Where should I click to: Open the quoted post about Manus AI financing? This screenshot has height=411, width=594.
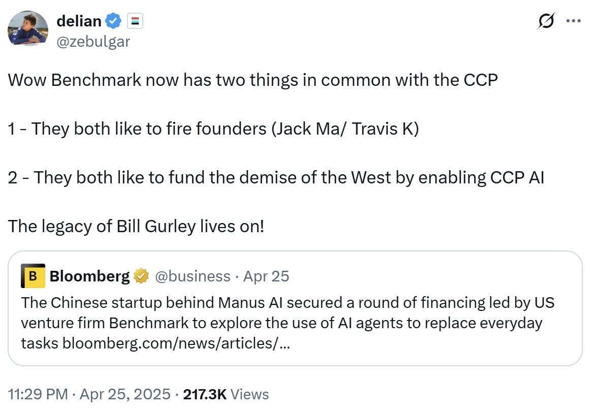pyautogui.click(x=295, y=323)
